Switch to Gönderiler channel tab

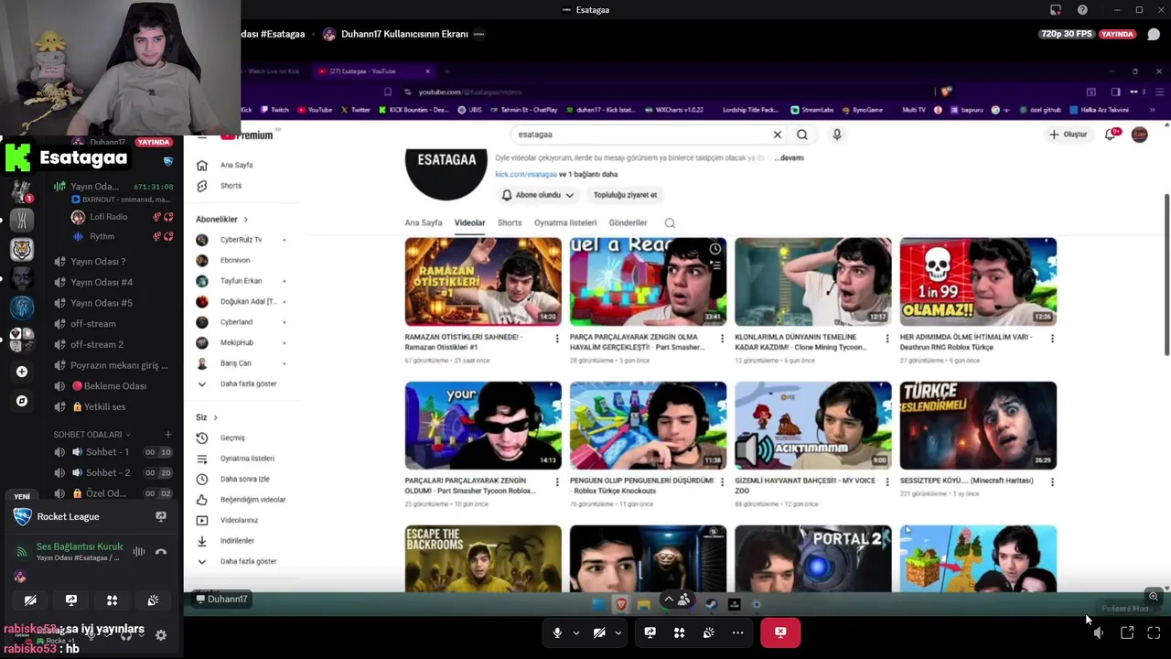point(628,222)
